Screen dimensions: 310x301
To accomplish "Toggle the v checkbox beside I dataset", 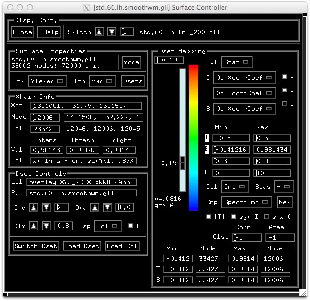I will pyautogui.click(x=285, y=76).
